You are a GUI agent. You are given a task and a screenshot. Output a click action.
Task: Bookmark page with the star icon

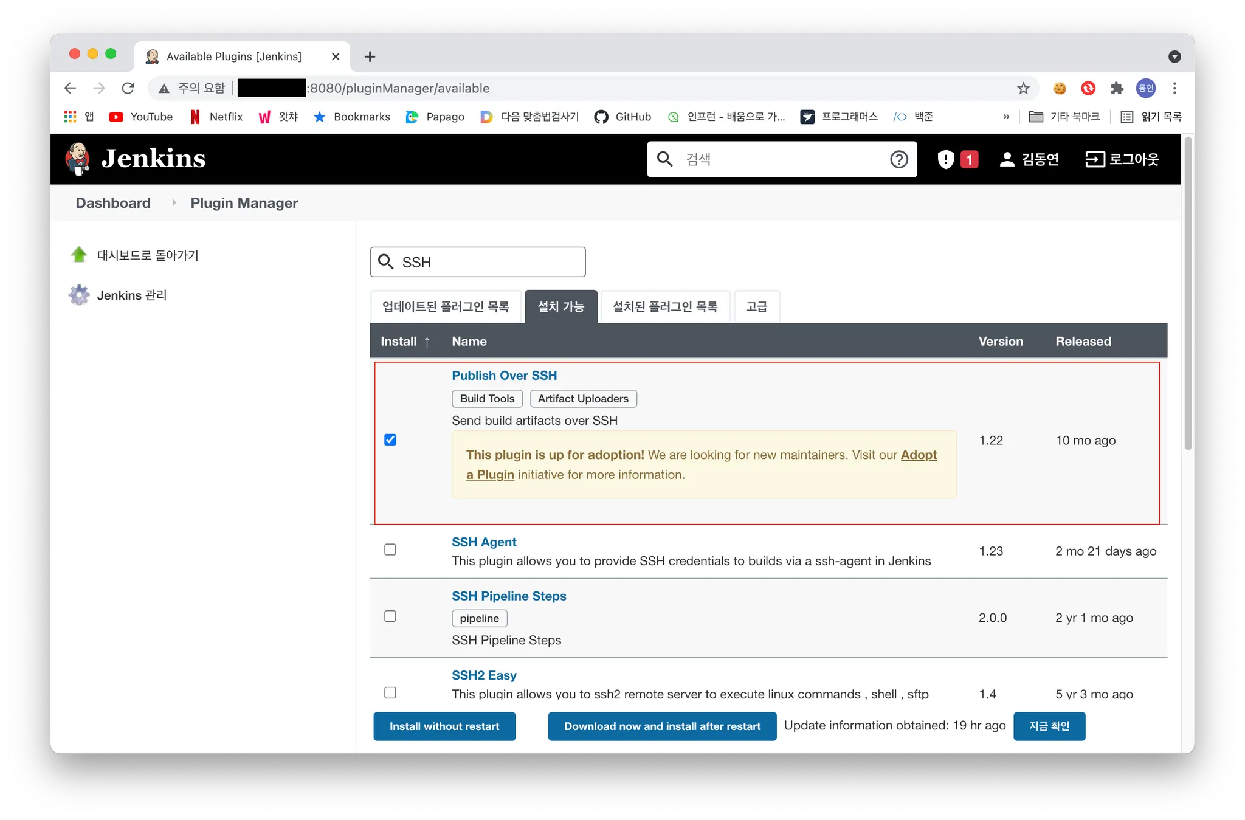(x=1023, y=88)
